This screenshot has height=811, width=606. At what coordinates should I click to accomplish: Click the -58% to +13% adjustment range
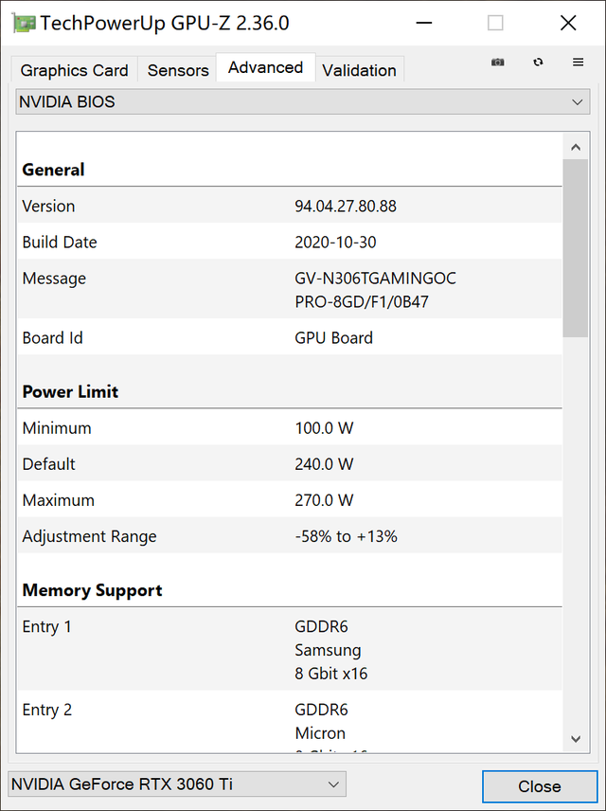[346, 536]
